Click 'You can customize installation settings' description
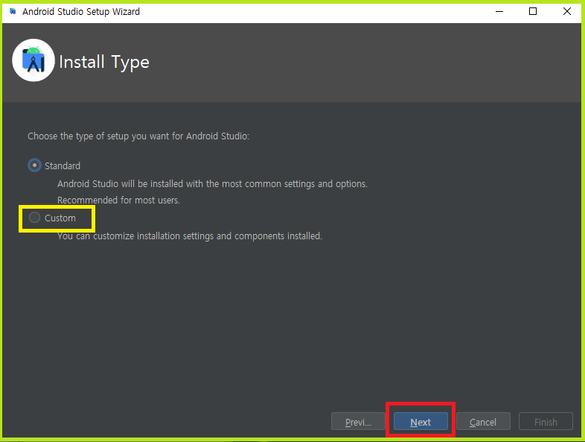The width and height of the screenshot is (585, 442). point(190,236)
